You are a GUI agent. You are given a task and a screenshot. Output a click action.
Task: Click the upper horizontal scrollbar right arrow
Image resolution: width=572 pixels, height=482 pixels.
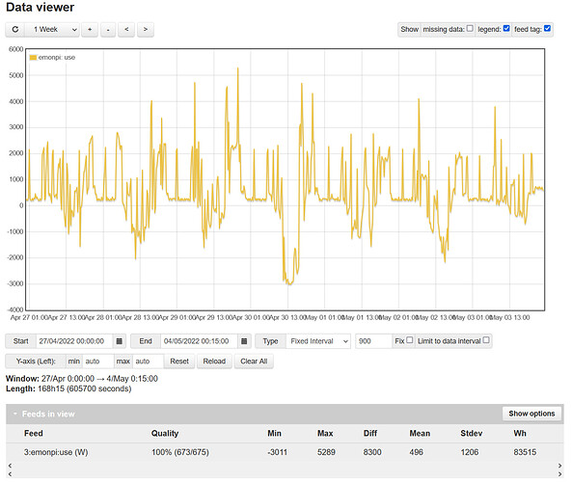(560, 466)
